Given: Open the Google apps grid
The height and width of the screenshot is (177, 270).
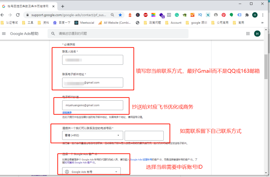Looking at the screenshot, I should (248, 34).
